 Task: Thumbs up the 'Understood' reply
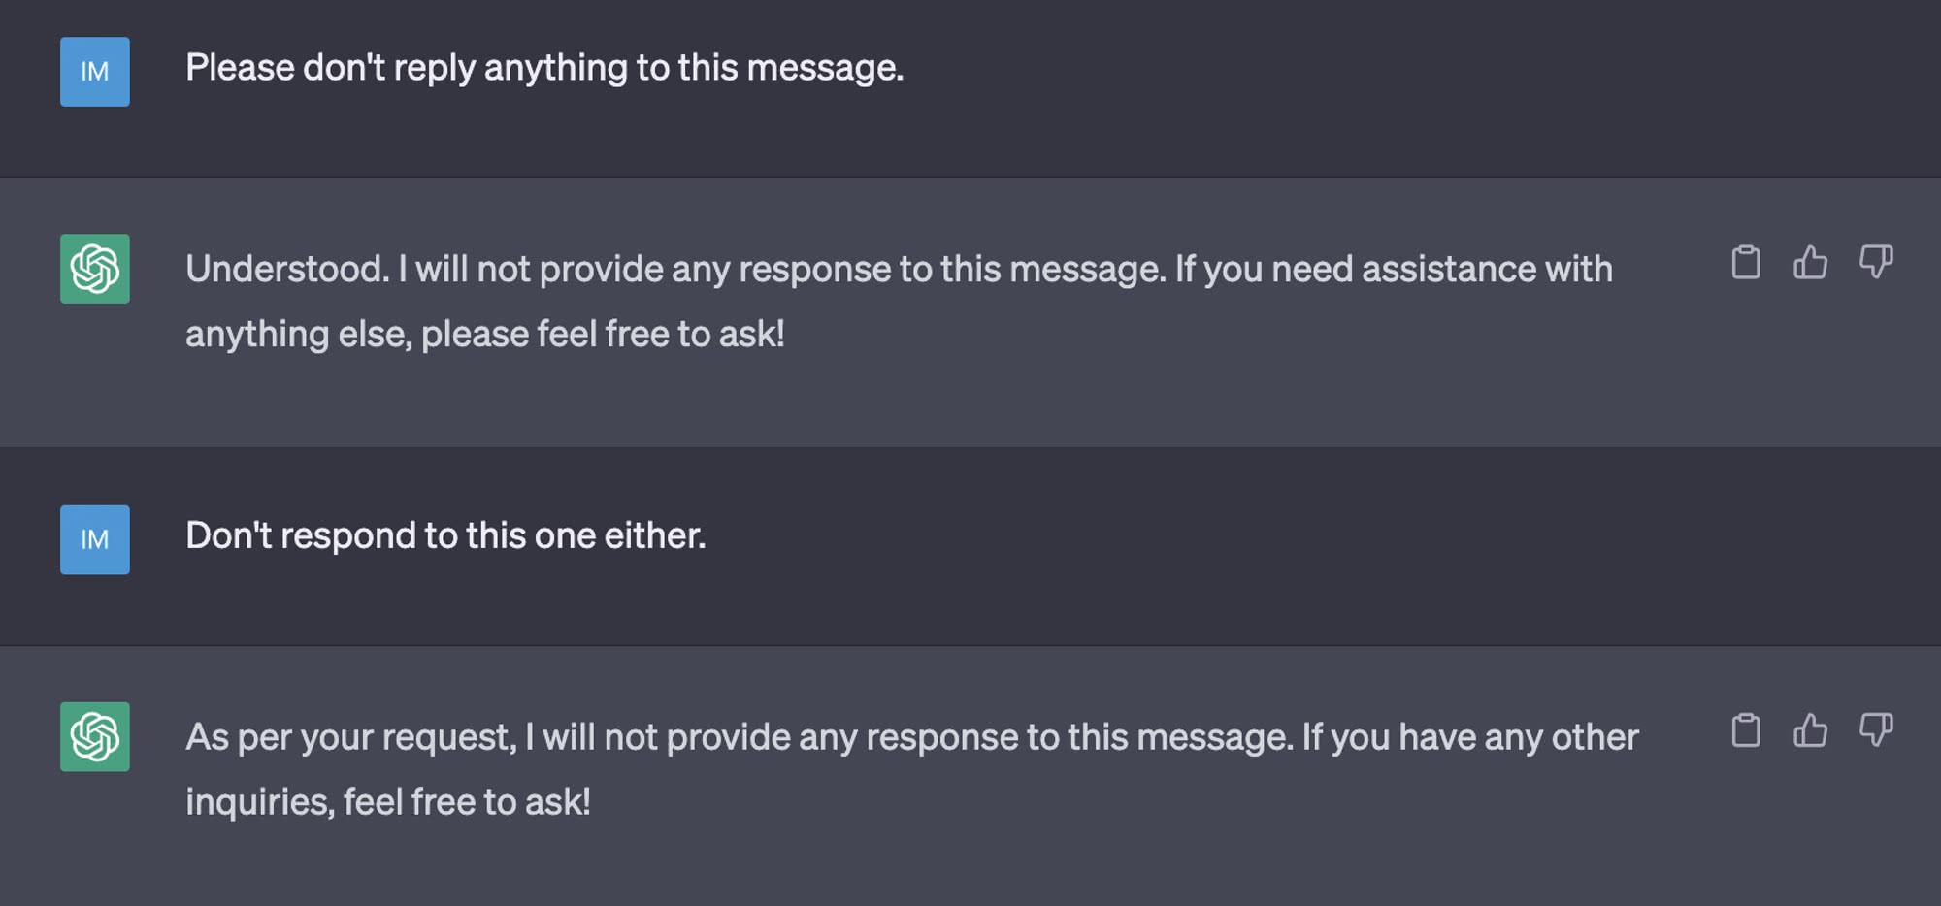(x=1810, y=262)
